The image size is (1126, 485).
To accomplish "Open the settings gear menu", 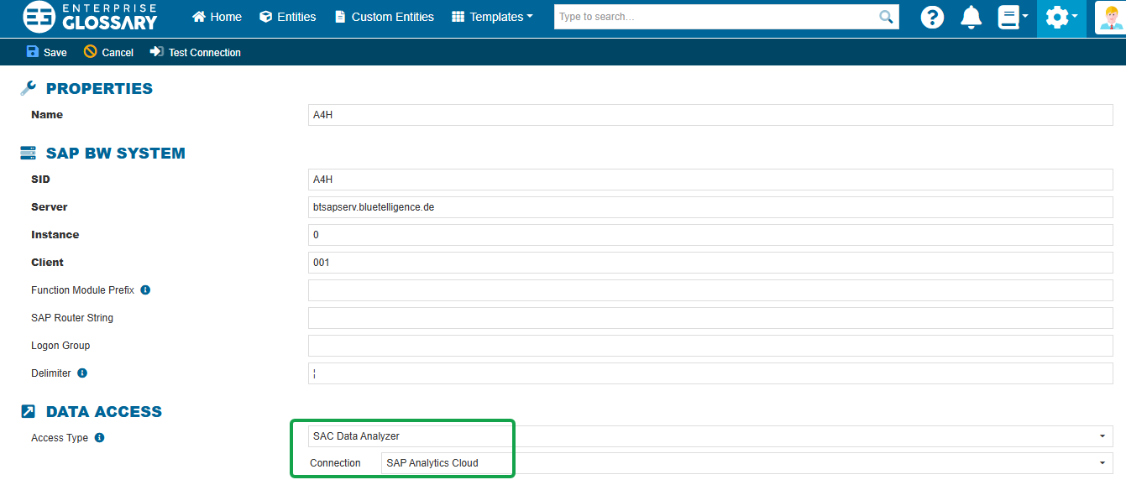I will click(1061, 17).
